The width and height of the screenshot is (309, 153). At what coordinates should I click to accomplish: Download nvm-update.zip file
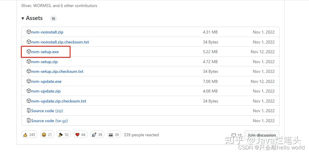pyautogui.click(x=46, y=91)
